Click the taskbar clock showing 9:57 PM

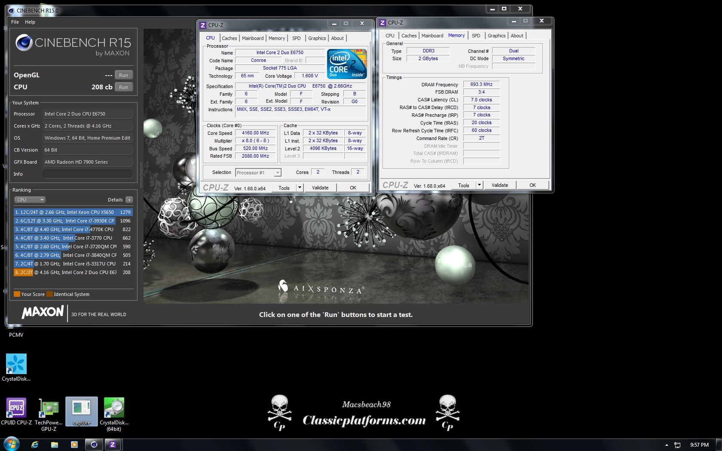699,445
